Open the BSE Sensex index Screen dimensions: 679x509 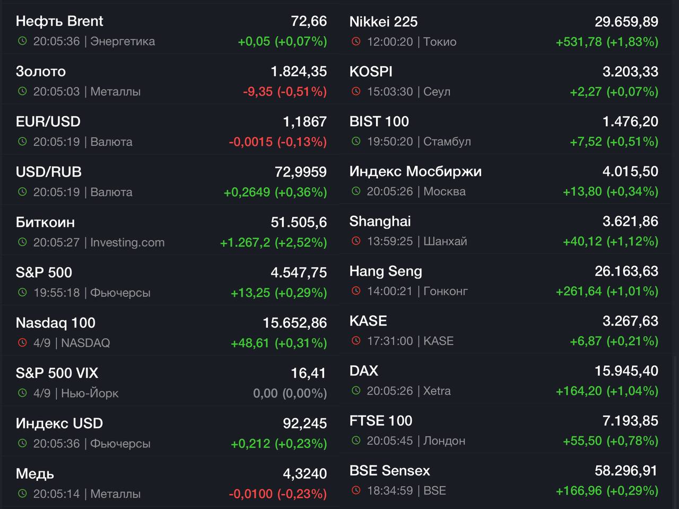[390, 470]
